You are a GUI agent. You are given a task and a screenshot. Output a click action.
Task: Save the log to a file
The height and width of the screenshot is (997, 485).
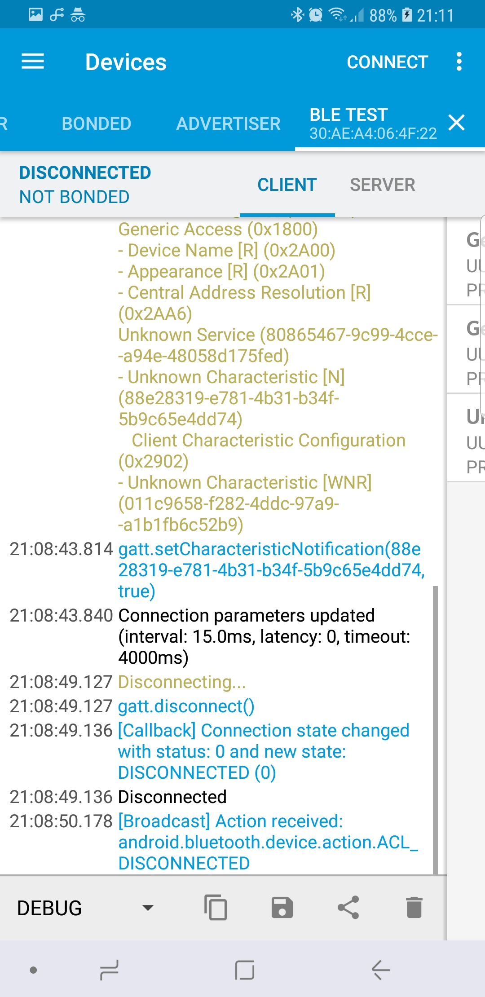pyautogui.click(x=282, y=907)
